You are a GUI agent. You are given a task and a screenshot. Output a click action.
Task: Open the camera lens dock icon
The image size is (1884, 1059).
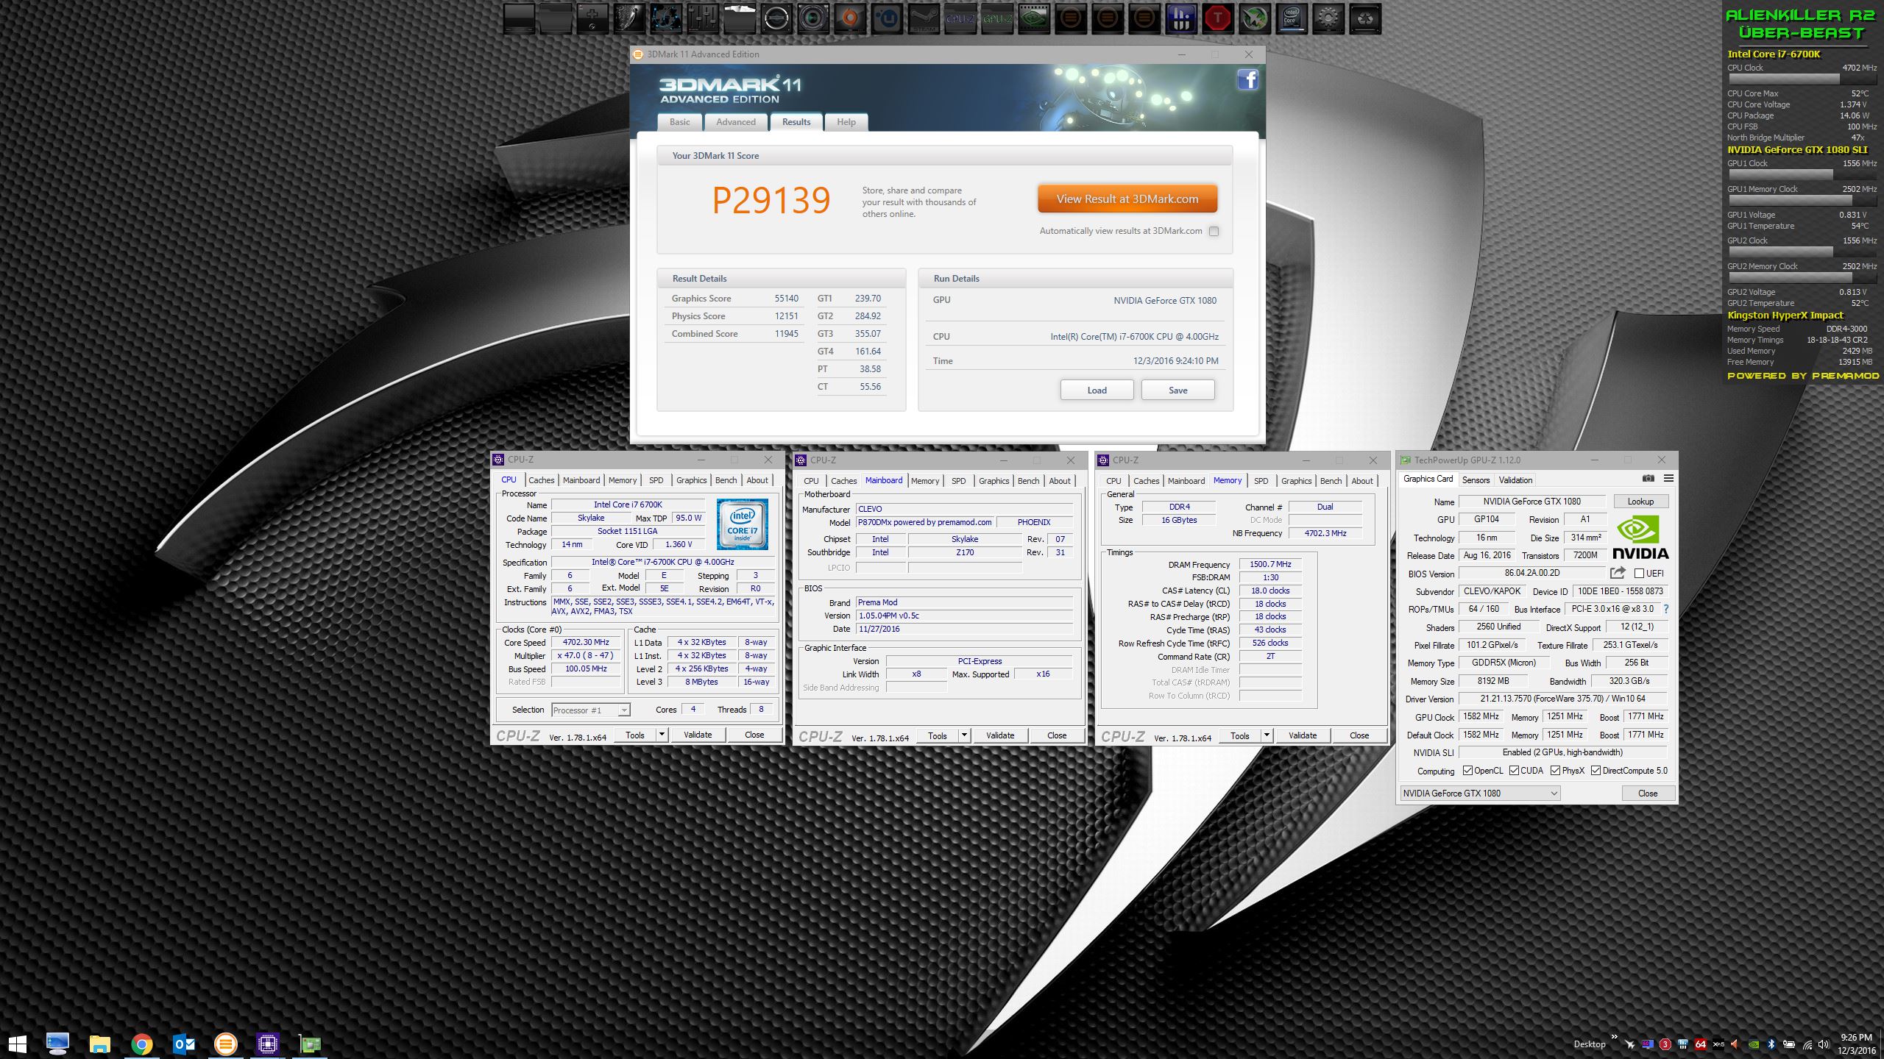point(813,19)
